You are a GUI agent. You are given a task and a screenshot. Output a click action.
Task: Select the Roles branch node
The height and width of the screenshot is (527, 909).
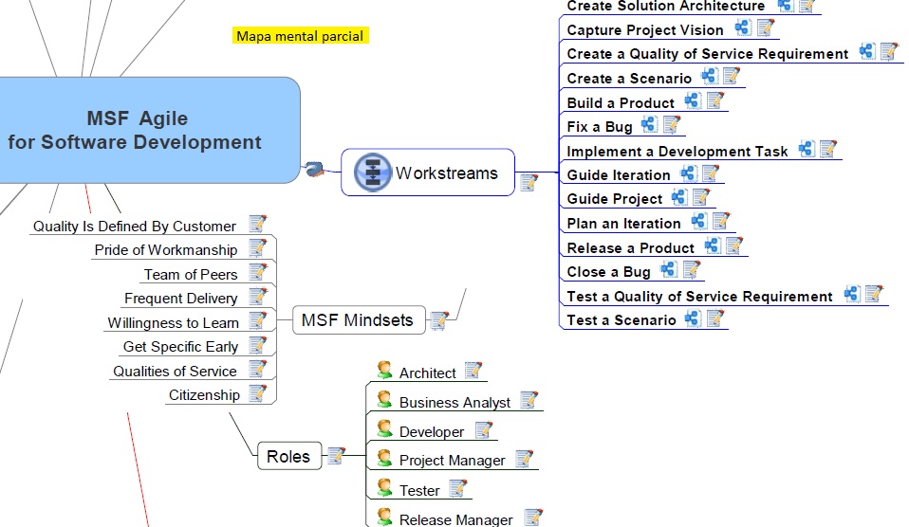(x=288, y=457)
